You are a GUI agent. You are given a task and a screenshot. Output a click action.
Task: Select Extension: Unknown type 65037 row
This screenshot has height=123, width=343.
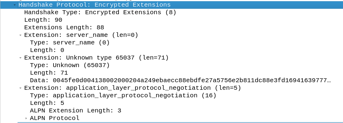point(96,58)
